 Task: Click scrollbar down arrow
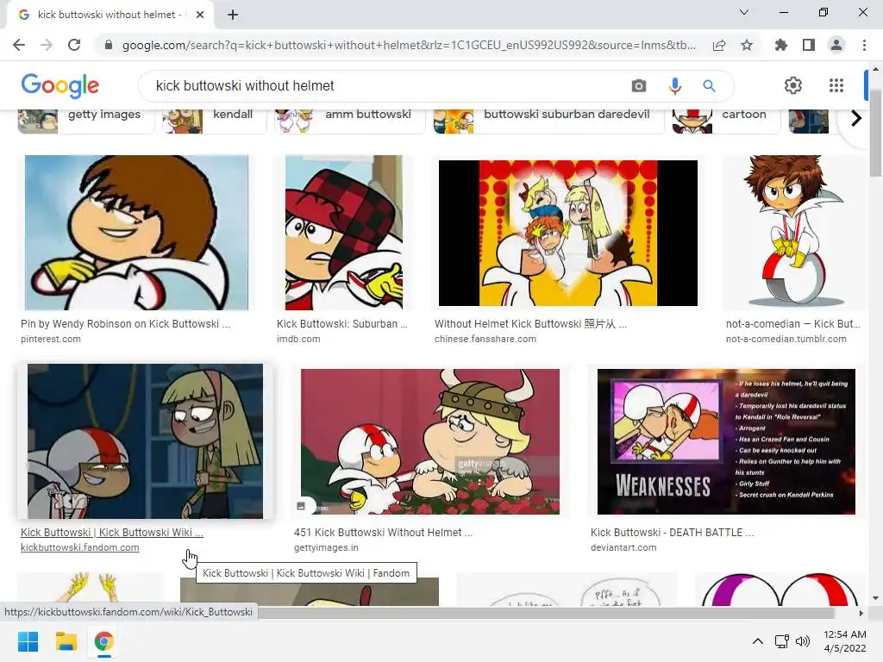[875, 598]
